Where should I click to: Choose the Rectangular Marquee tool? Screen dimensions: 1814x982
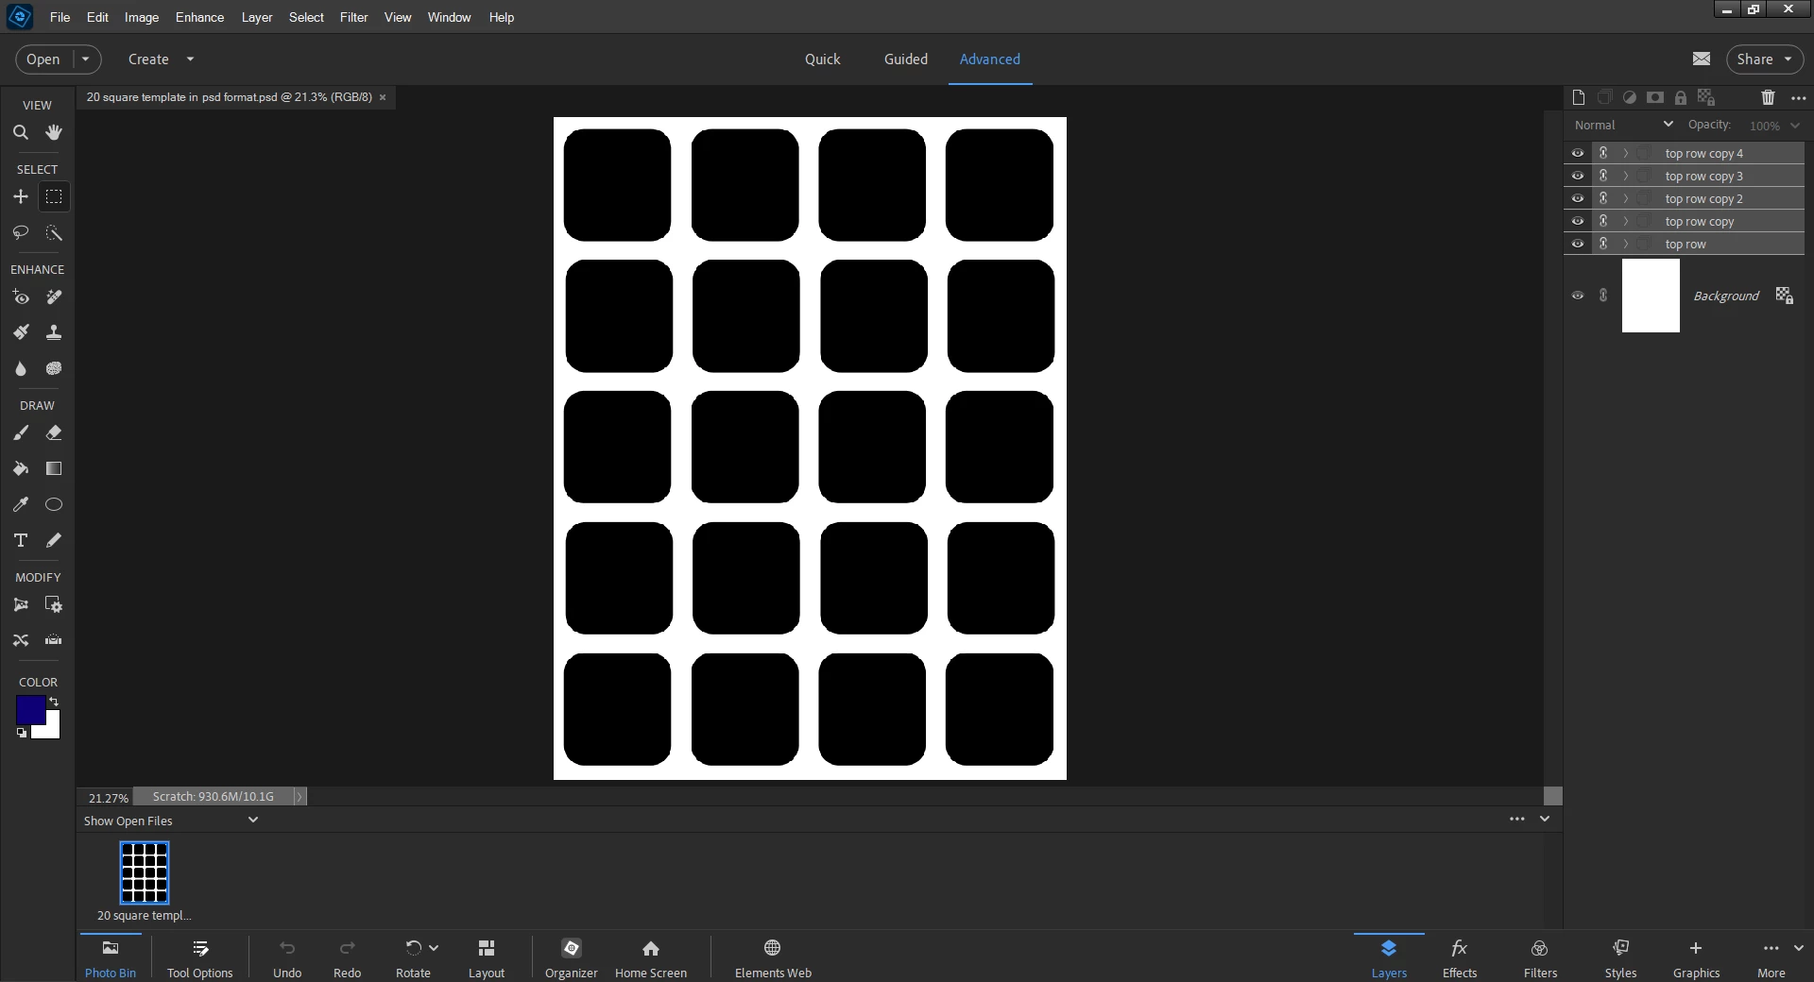[54, 196]
